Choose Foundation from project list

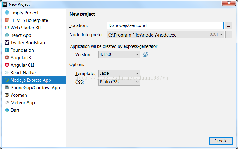(34, 50)
